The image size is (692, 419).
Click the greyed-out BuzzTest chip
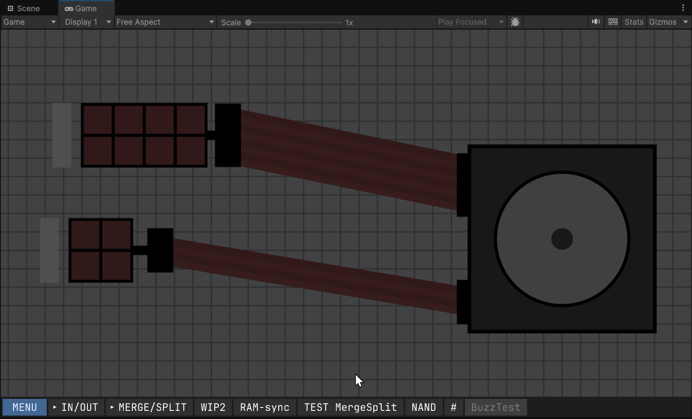coord(496,407)
